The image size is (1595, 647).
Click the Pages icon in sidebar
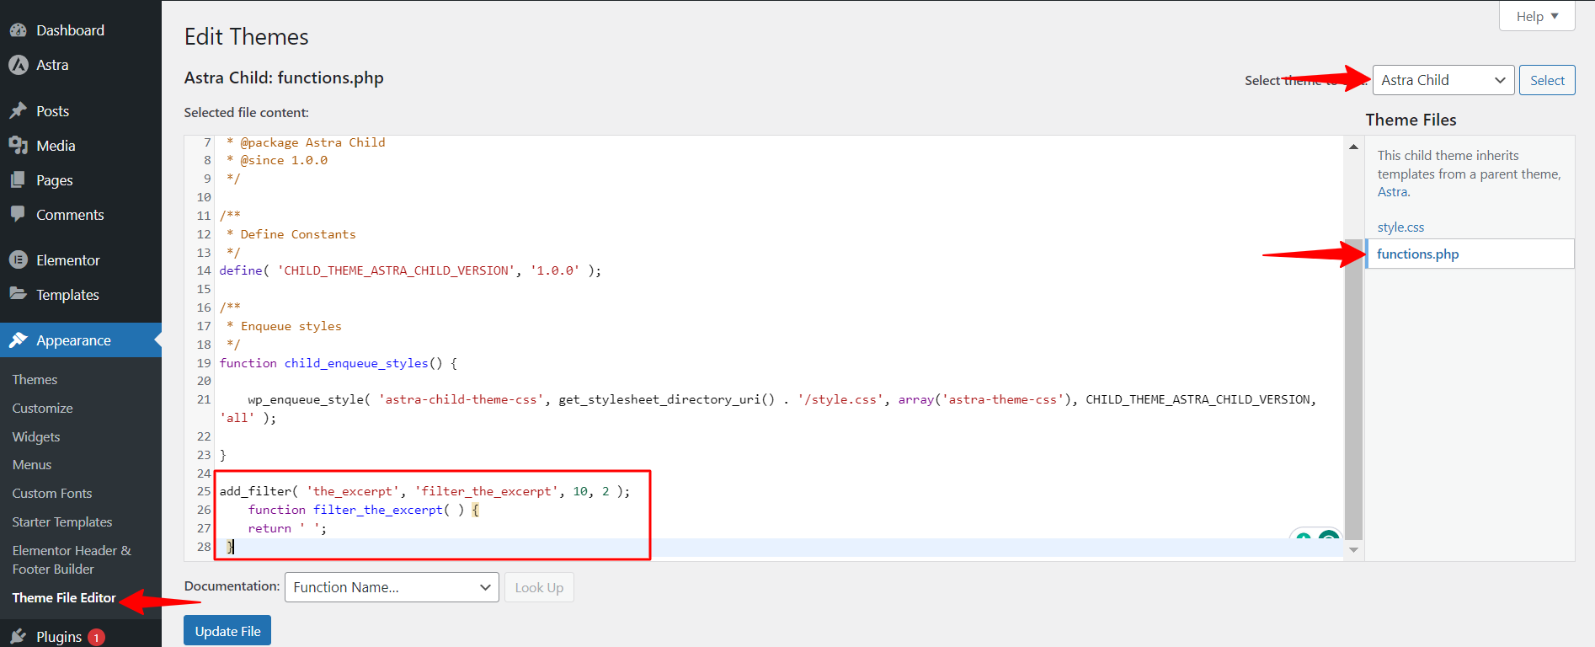(19, 180)
